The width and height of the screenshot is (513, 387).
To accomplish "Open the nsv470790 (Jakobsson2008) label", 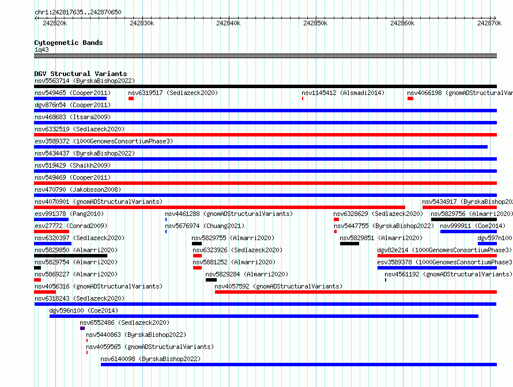I will click(x=78, y=189).
